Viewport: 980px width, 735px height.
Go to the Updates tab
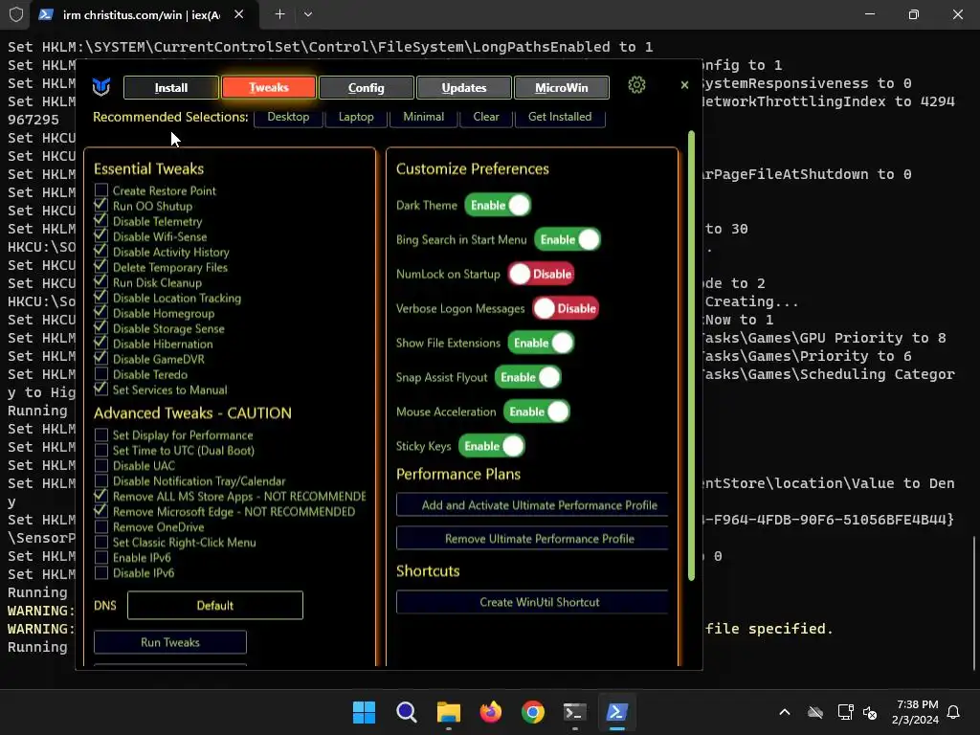pos(464,87)
